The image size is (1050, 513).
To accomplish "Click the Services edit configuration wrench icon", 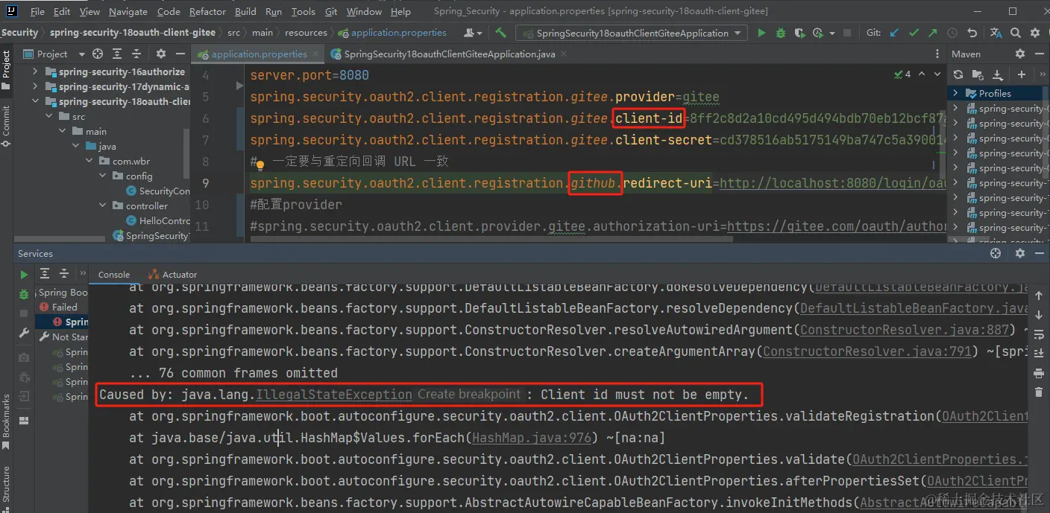I will point(25,334).
